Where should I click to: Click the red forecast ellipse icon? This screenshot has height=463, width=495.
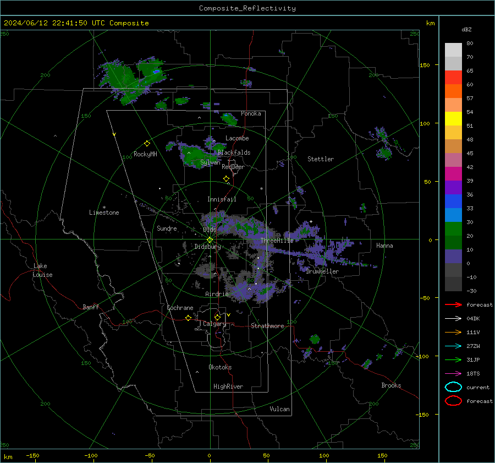point(453,401)
